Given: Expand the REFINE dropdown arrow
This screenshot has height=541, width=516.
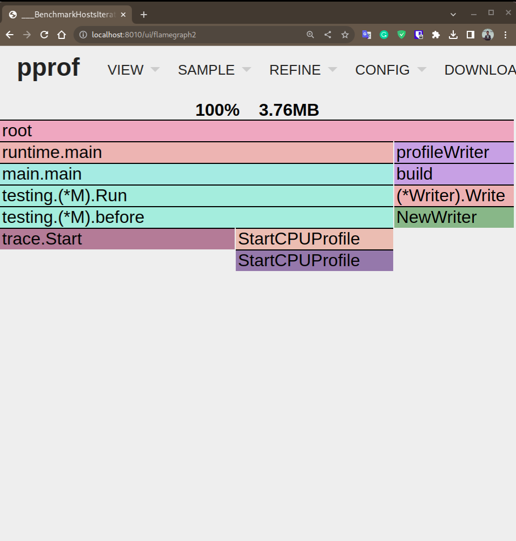Looking at the screenshot, I should (333, 70).
